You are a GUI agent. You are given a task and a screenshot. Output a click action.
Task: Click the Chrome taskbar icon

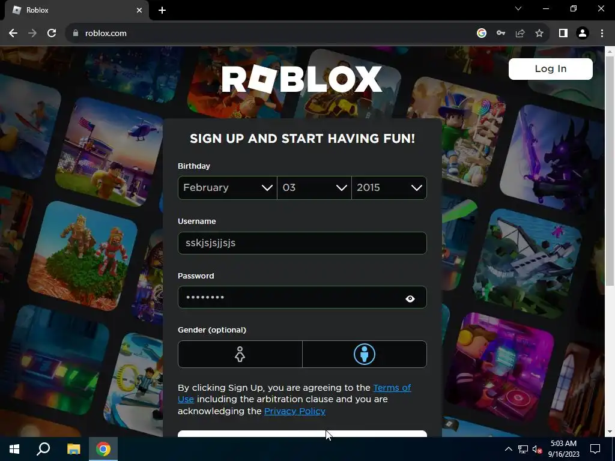tap(103, 449)
